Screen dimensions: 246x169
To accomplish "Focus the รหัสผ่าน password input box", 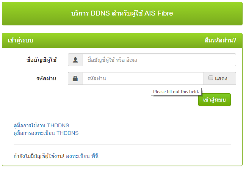I will point(143,78).
